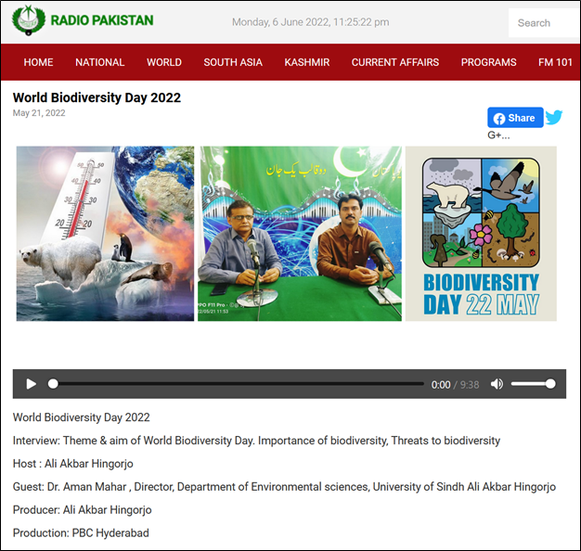Open the PROGRAMS menu
This screenshot has height=551, width=581.
click(x=488, y=62)
